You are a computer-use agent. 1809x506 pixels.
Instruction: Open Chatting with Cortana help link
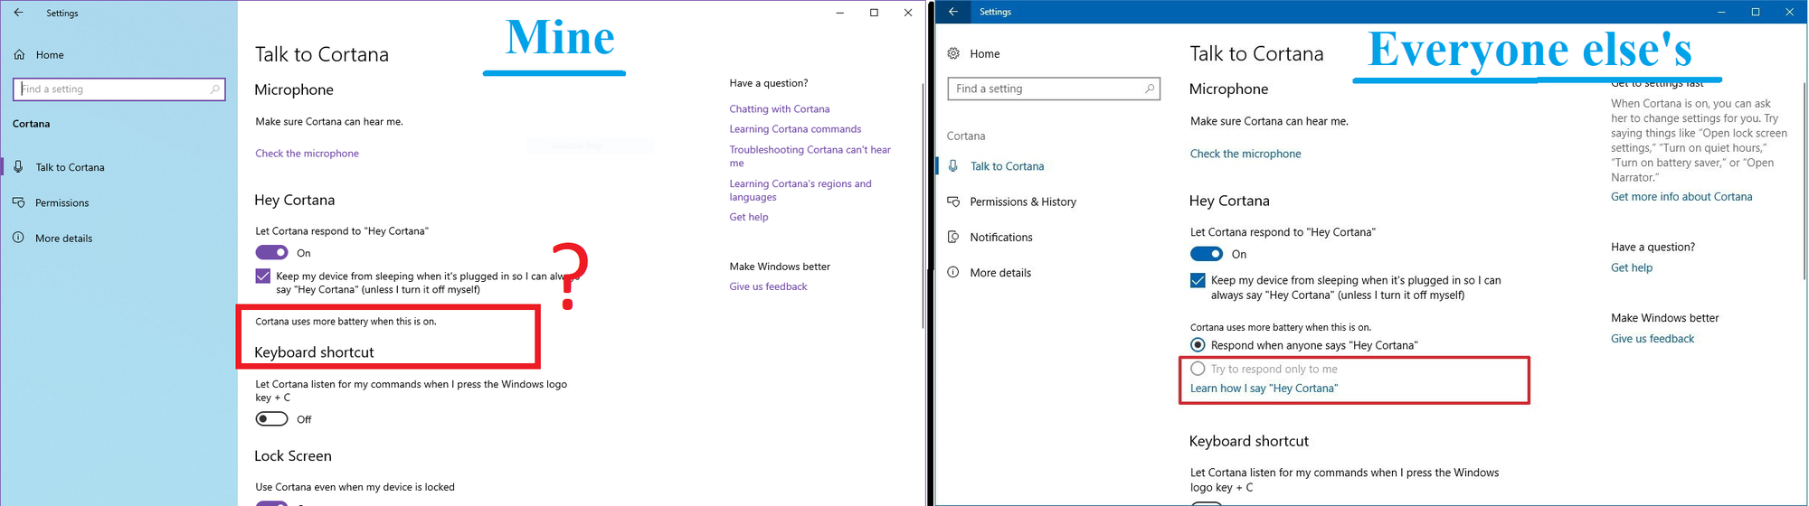[780, 109]
